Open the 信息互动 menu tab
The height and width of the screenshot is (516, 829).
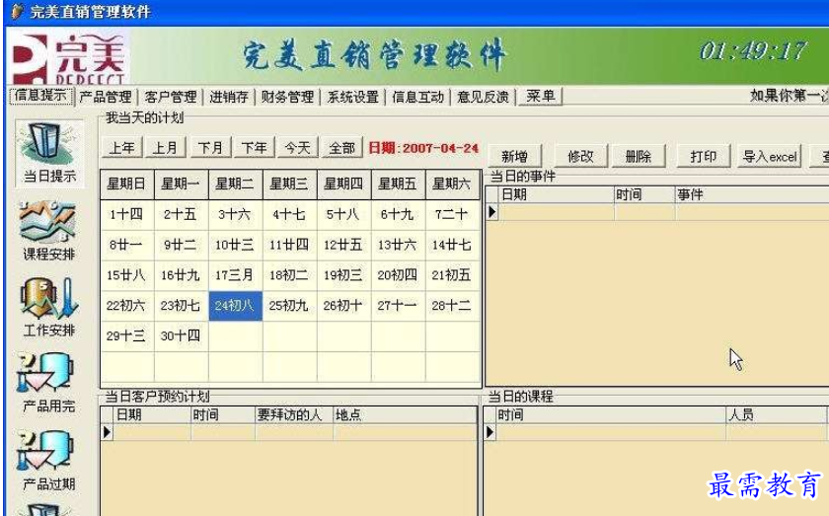(x=417, y=97)
